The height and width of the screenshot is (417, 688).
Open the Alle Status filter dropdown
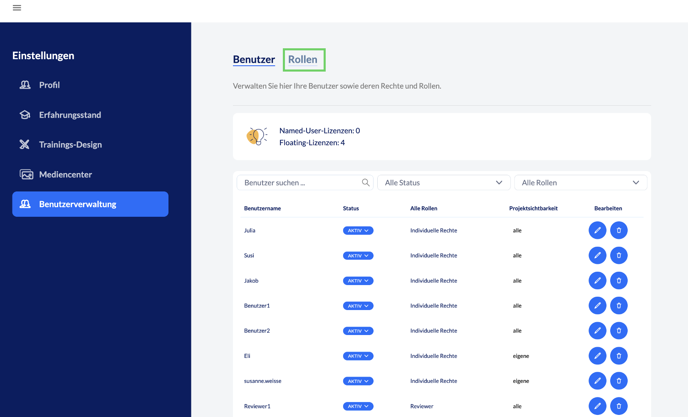444,183
